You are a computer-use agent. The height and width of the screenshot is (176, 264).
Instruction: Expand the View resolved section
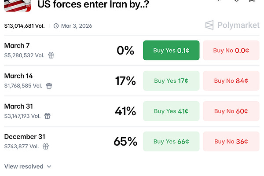click(28, 166)
